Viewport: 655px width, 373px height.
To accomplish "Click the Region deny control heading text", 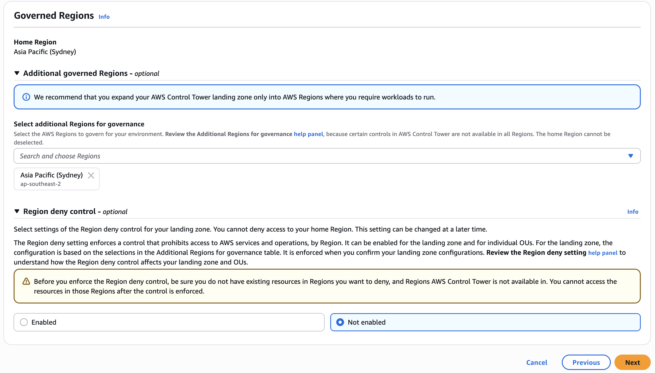I will [x=60, y=212].
